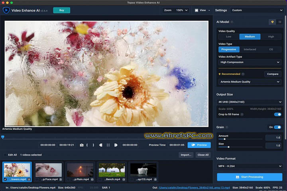Click the help icon next to AI Model
The image size is (287, 191).
pos(232,22)
